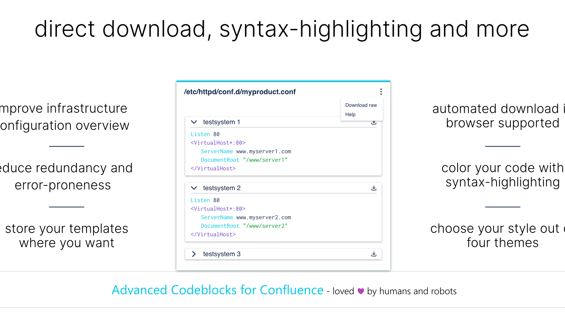The width and height of the screenshot is (565, 321).
Task: Click the 'browser supported' text line
Action: (502, 123)
